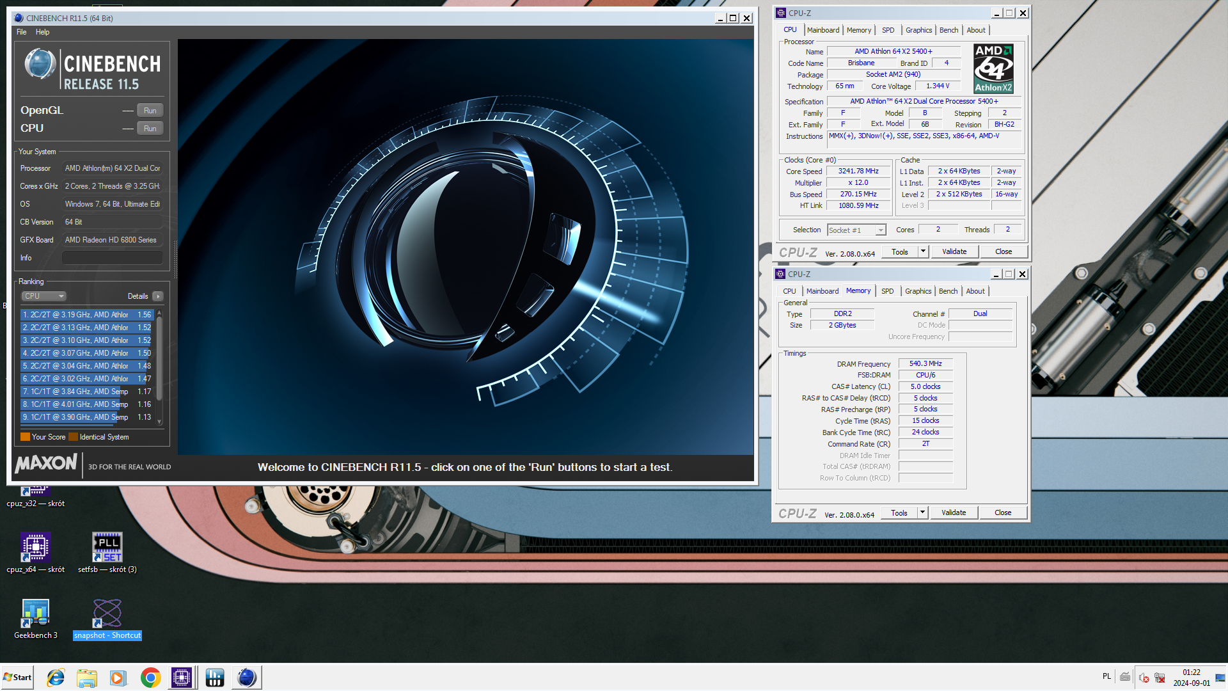Open Windows Explorer folder from taskbar
This screenshot has height=691, width=1228.
[x=87, y=678]
